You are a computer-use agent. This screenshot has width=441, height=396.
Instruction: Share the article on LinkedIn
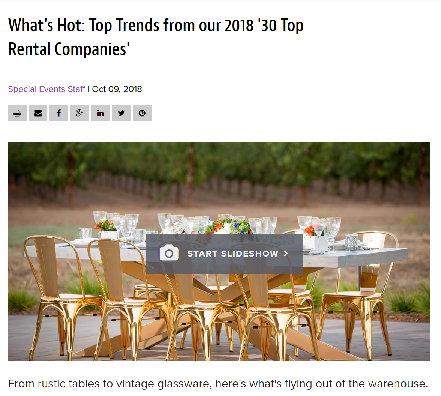[x=100, y=113]
